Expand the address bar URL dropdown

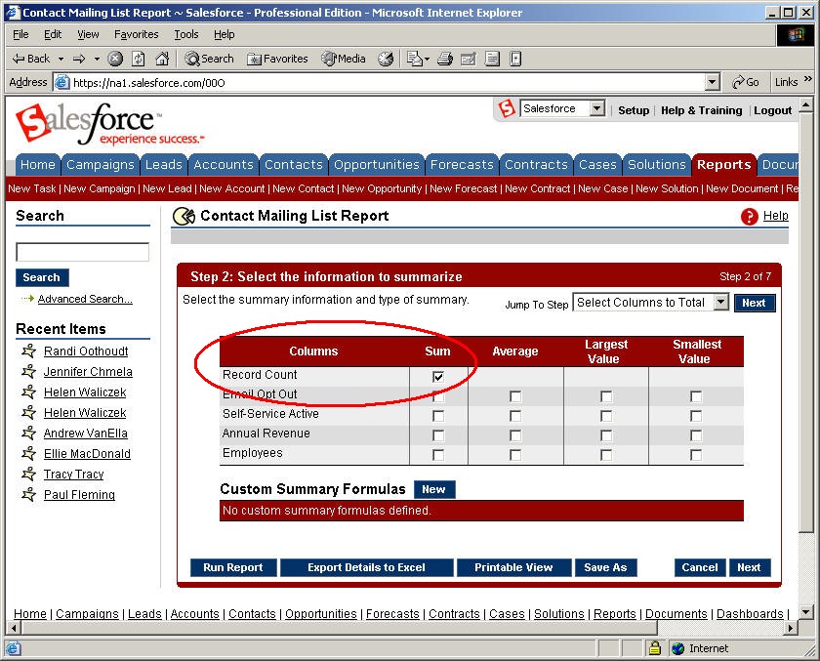[x=712, y=82]
